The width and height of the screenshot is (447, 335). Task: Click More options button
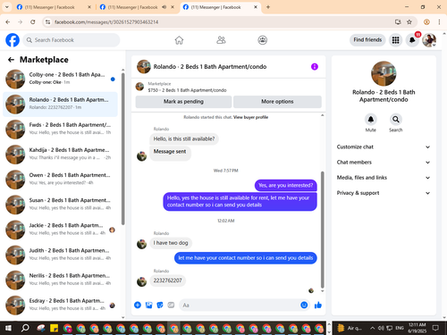tap(277, 102)
